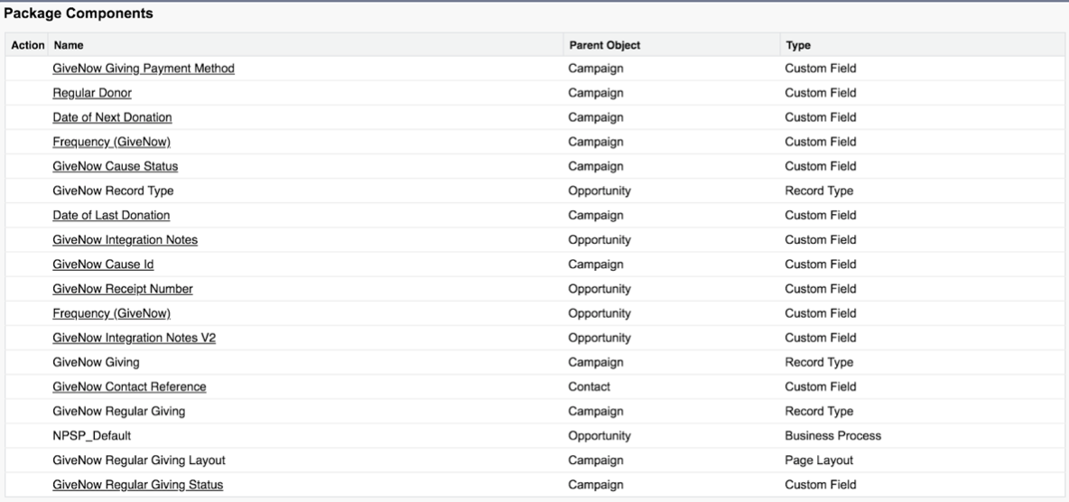The height and width of the screenshot is (502, 1069).
Task: Click Record Type cell in GiveNow Record Type row
Action: click(819, 191)
